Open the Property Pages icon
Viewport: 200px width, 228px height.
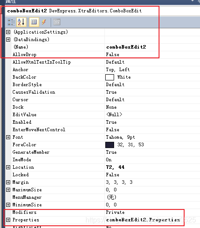point(57,22)
